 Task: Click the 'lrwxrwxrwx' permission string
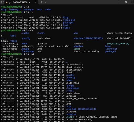click(8, 117)
